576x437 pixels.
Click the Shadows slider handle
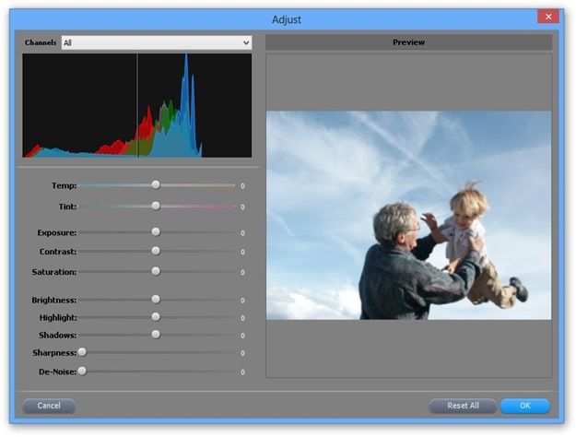tap(156, 334)
